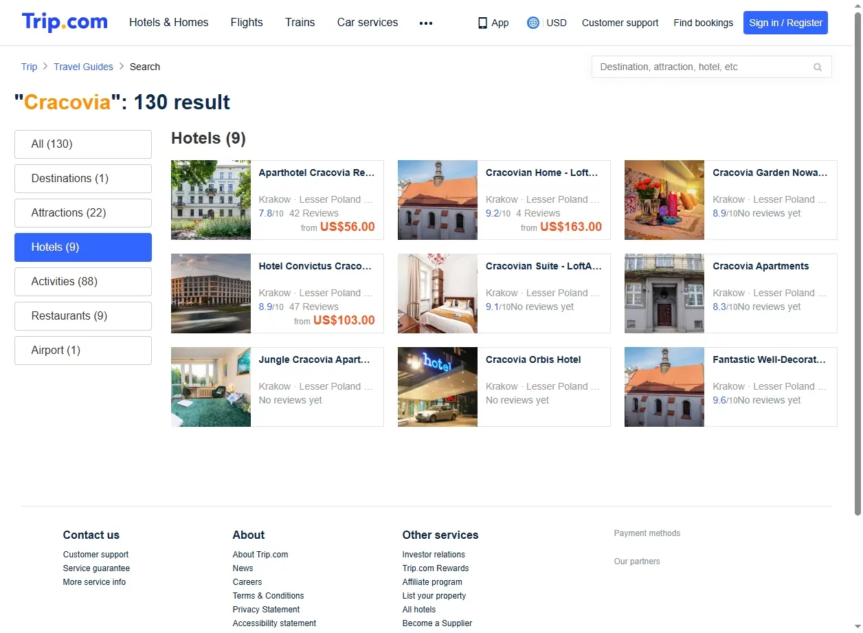Select Destinations (1) filter tab

[83, 179]
